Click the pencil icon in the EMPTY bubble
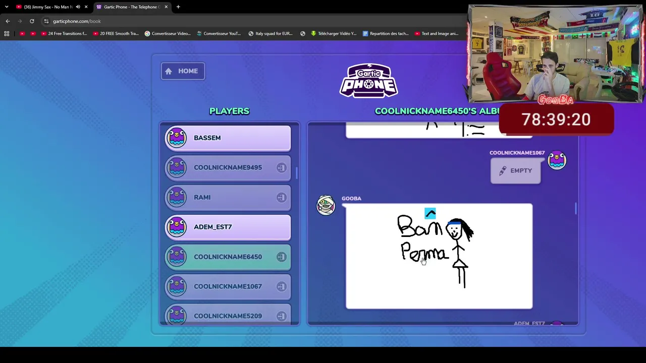This screenshot has height=363, width=646. point(502,171)
